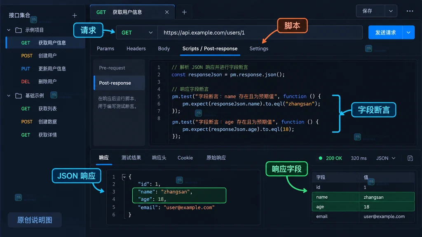Open the 测试结果 tab
Viewport: 422px width, 237px height.
coord(131,158)
